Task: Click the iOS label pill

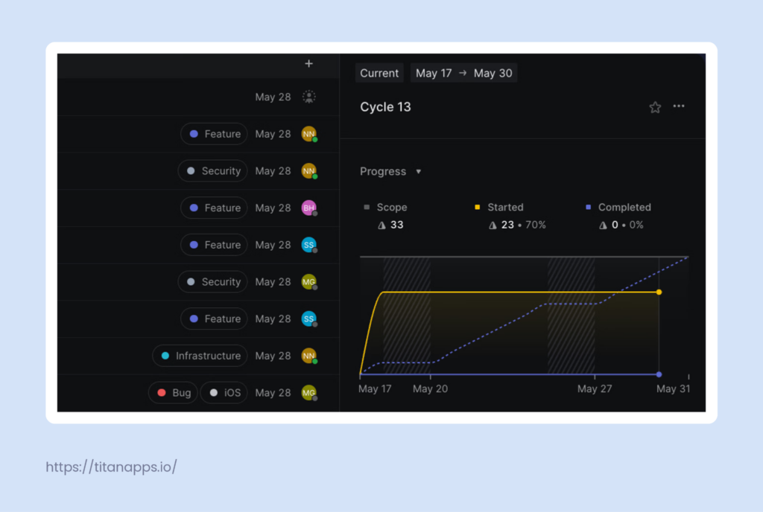Action: click(224, 392)
